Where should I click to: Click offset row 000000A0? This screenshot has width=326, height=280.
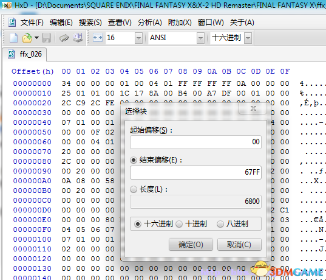click(x=32, y=181)
